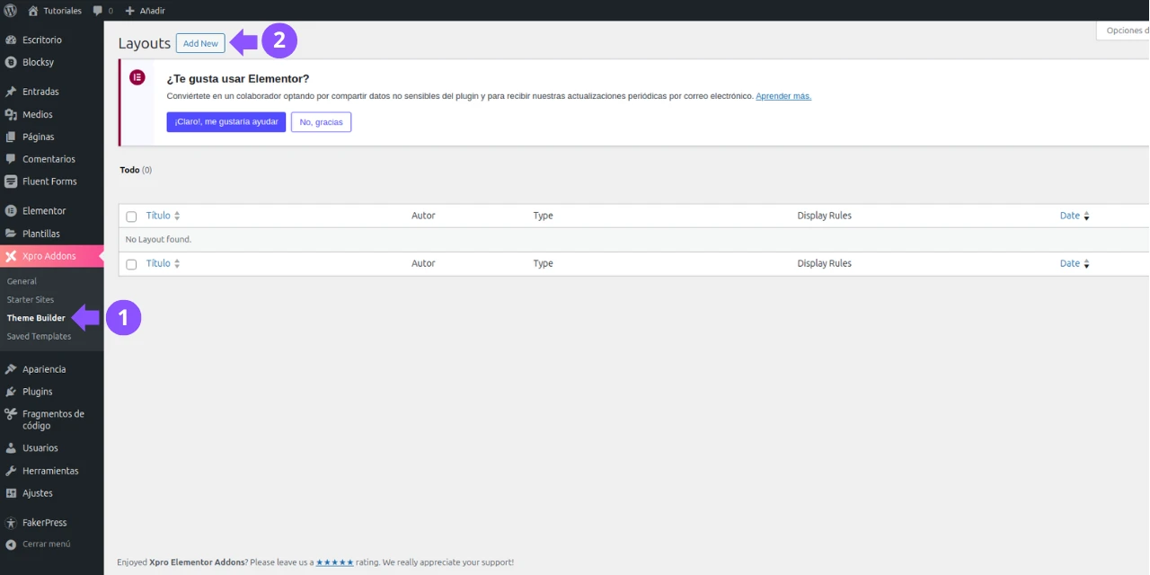Image resolution: width=1150 pixels, height=575 pixels.
Task: Click the Ajustes settings icon
Action: pos(11,493)
